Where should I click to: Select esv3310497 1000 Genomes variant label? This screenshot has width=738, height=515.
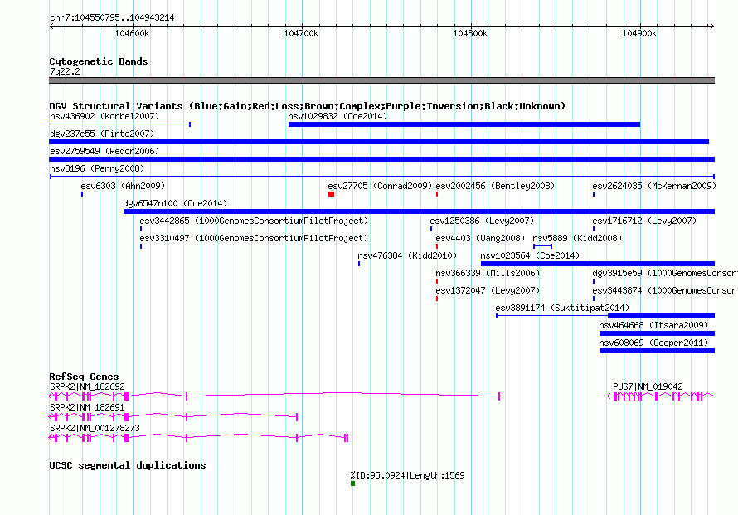(254, 238)
